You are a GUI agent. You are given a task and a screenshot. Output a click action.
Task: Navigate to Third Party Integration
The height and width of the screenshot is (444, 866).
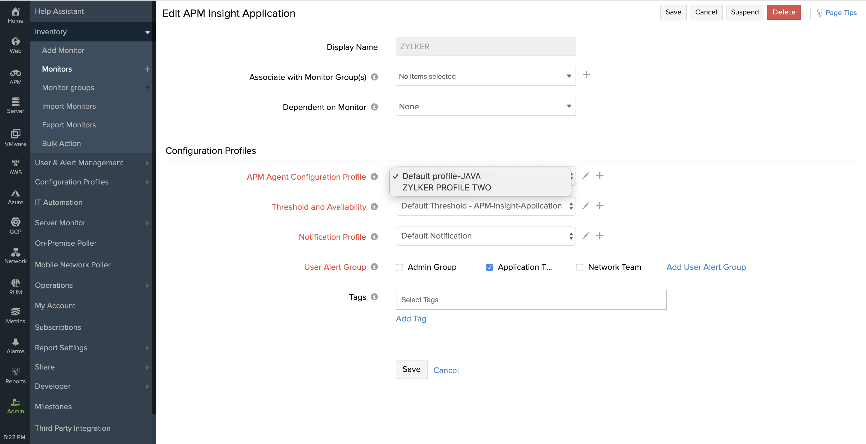(x=72, y=428)
